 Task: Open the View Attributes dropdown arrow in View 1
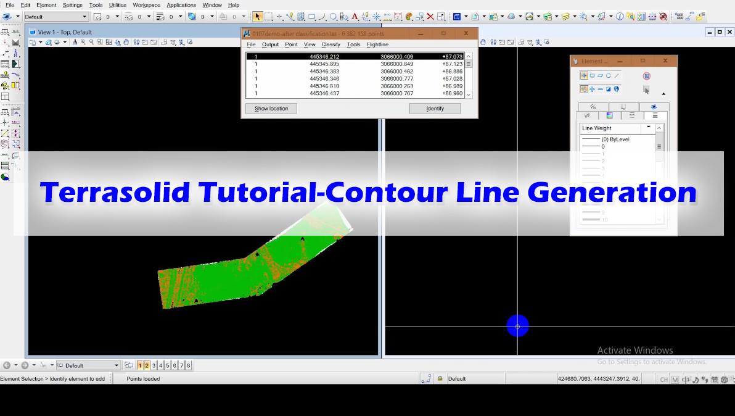point(41,42)
